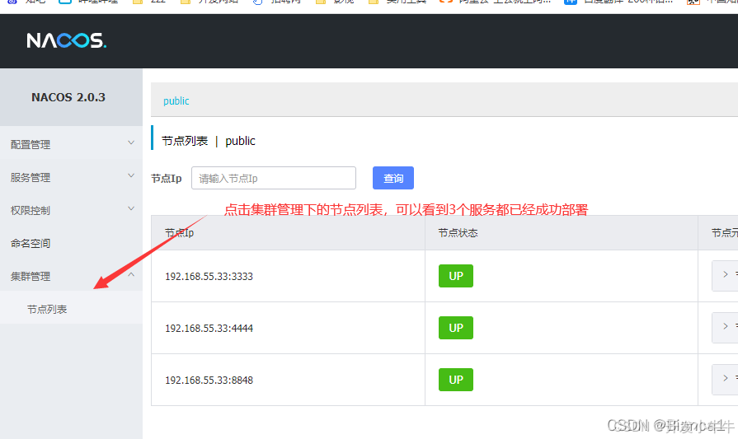The height and width of the screenshot is (439, 738).
Task: Expand the 服务管理 menu chevron
Action: coord(131,175)
